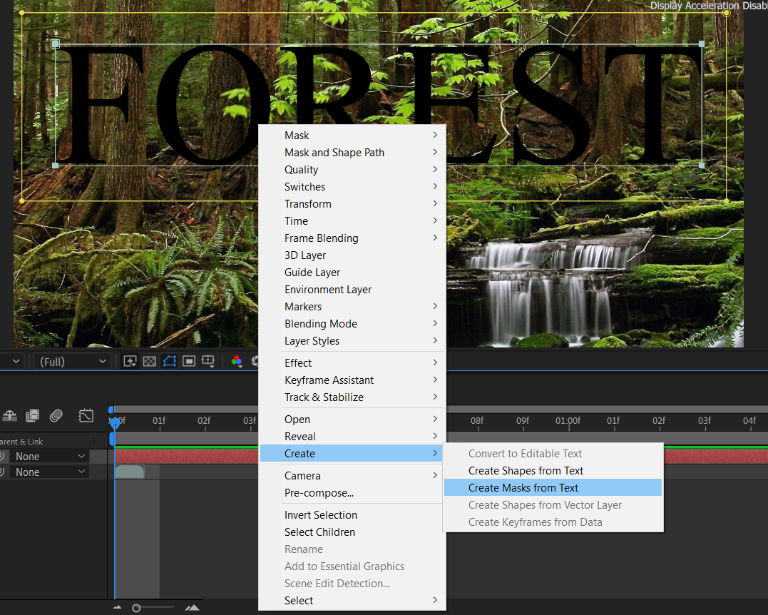Click the FOREST text layer in viewer
The image size is (768, 615).
pos(378,105)
